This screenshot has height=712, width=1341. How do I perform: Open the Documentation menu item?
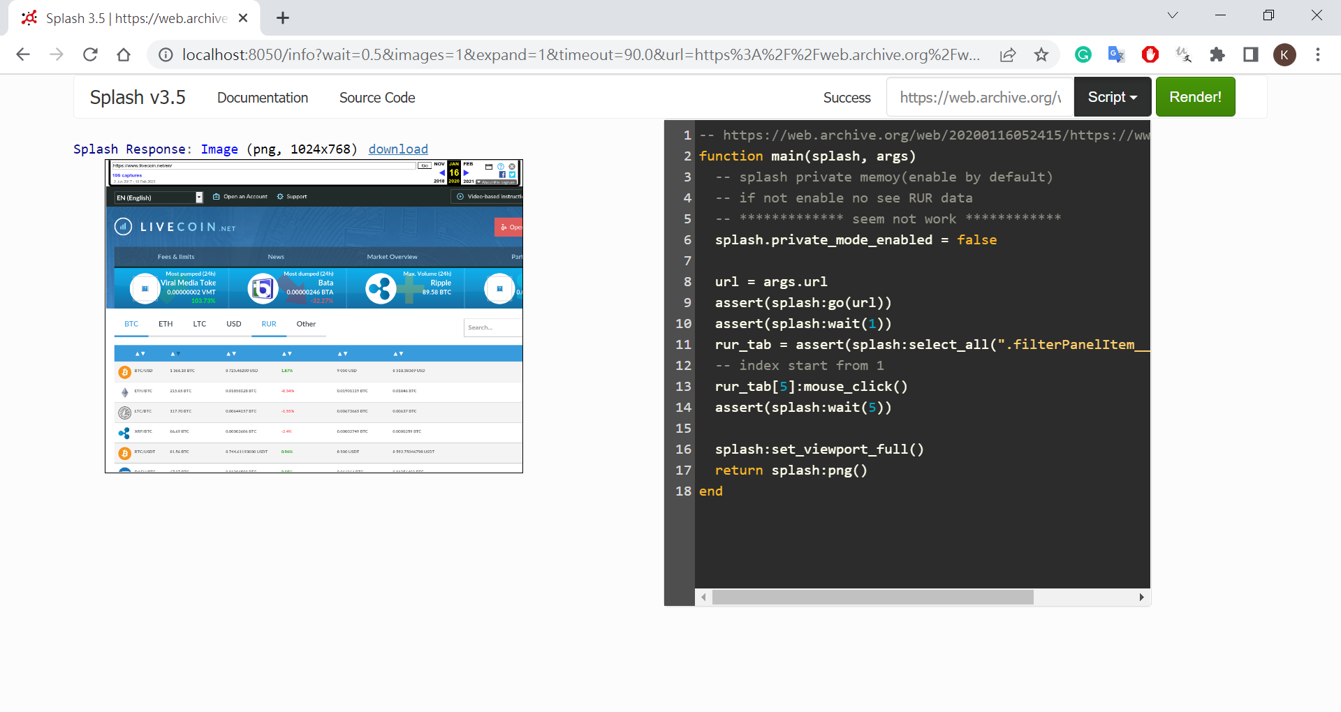click(263, 98)
